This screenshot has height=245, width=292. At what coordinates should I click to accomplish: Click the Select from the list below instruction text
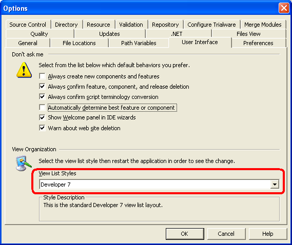point(114,65)
